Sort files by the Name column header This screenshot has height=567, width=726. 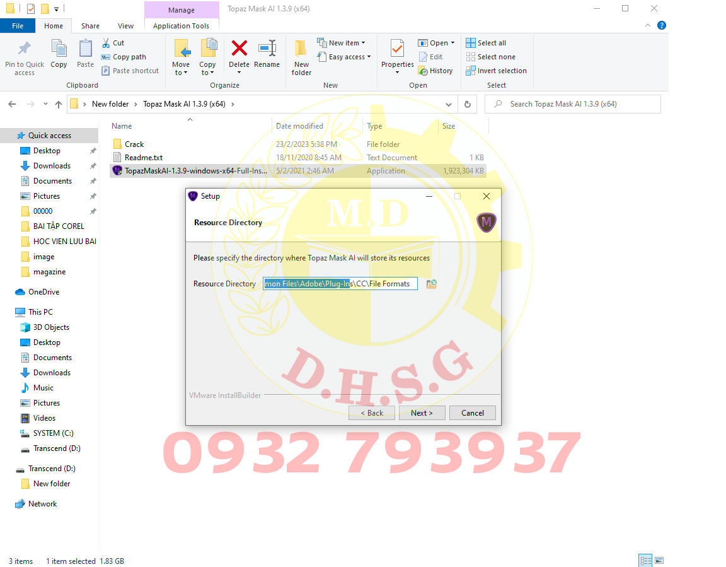click(122, 126)
